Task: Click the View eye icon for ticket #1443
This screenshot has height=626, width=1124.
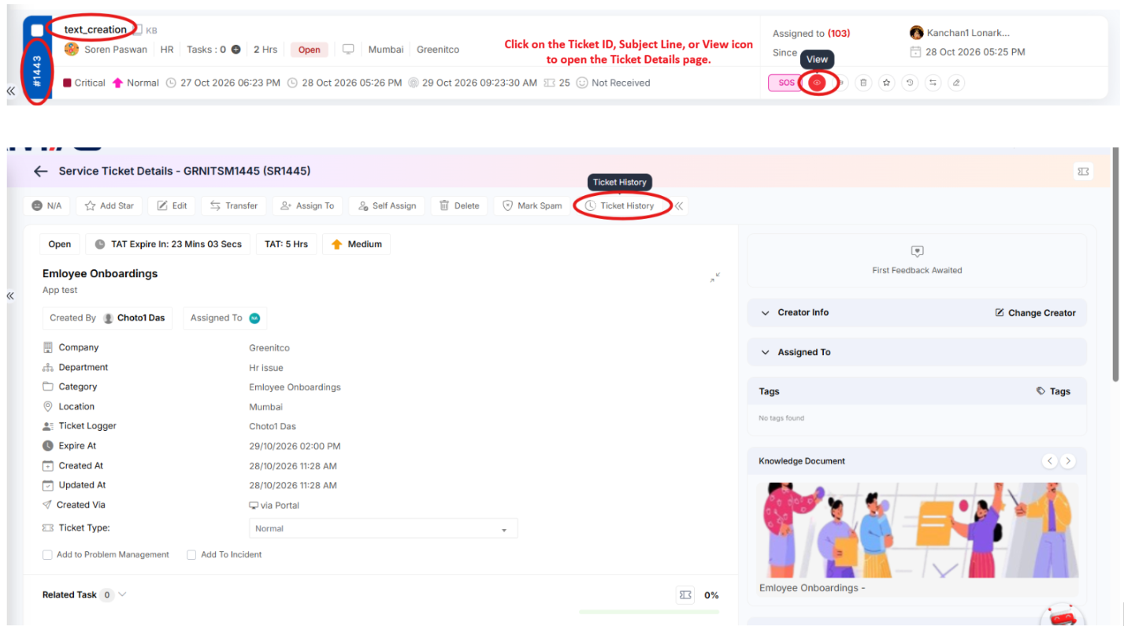Action: tap(817, 83)
